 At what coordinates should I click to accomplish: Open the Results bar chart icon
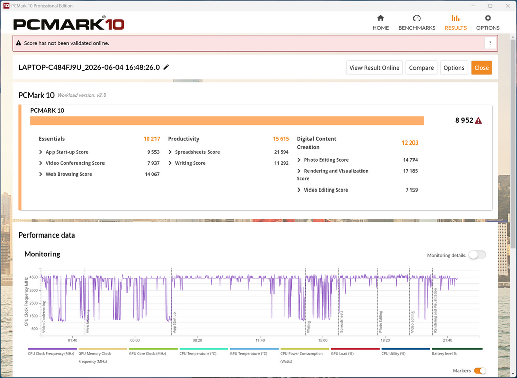pos(455,18)
